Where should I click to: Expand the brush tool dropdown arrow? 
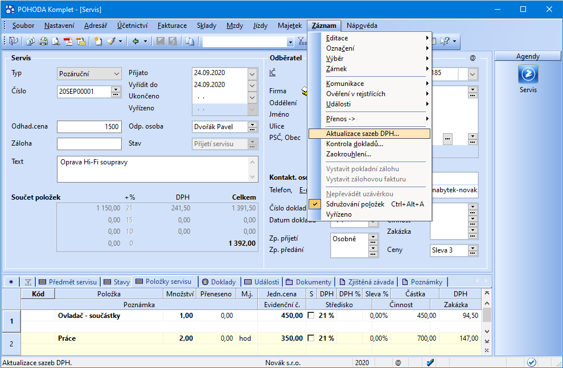click(x=120, y=42)
